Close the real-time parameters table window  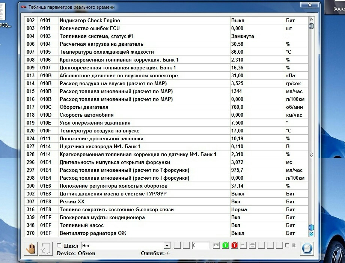point(310,5)
